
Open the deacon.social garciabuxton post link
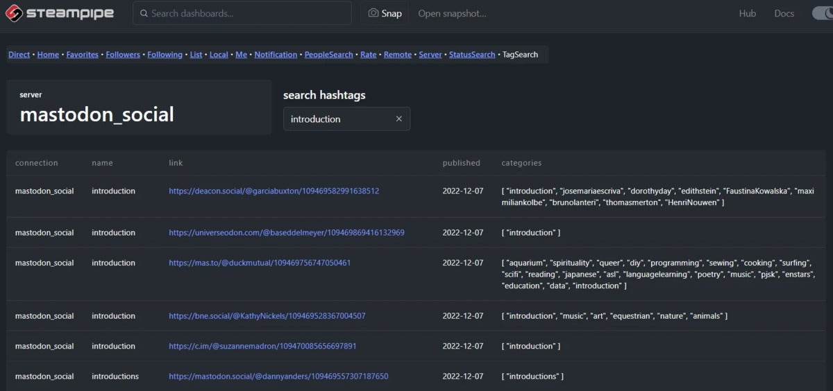[274, 191]
